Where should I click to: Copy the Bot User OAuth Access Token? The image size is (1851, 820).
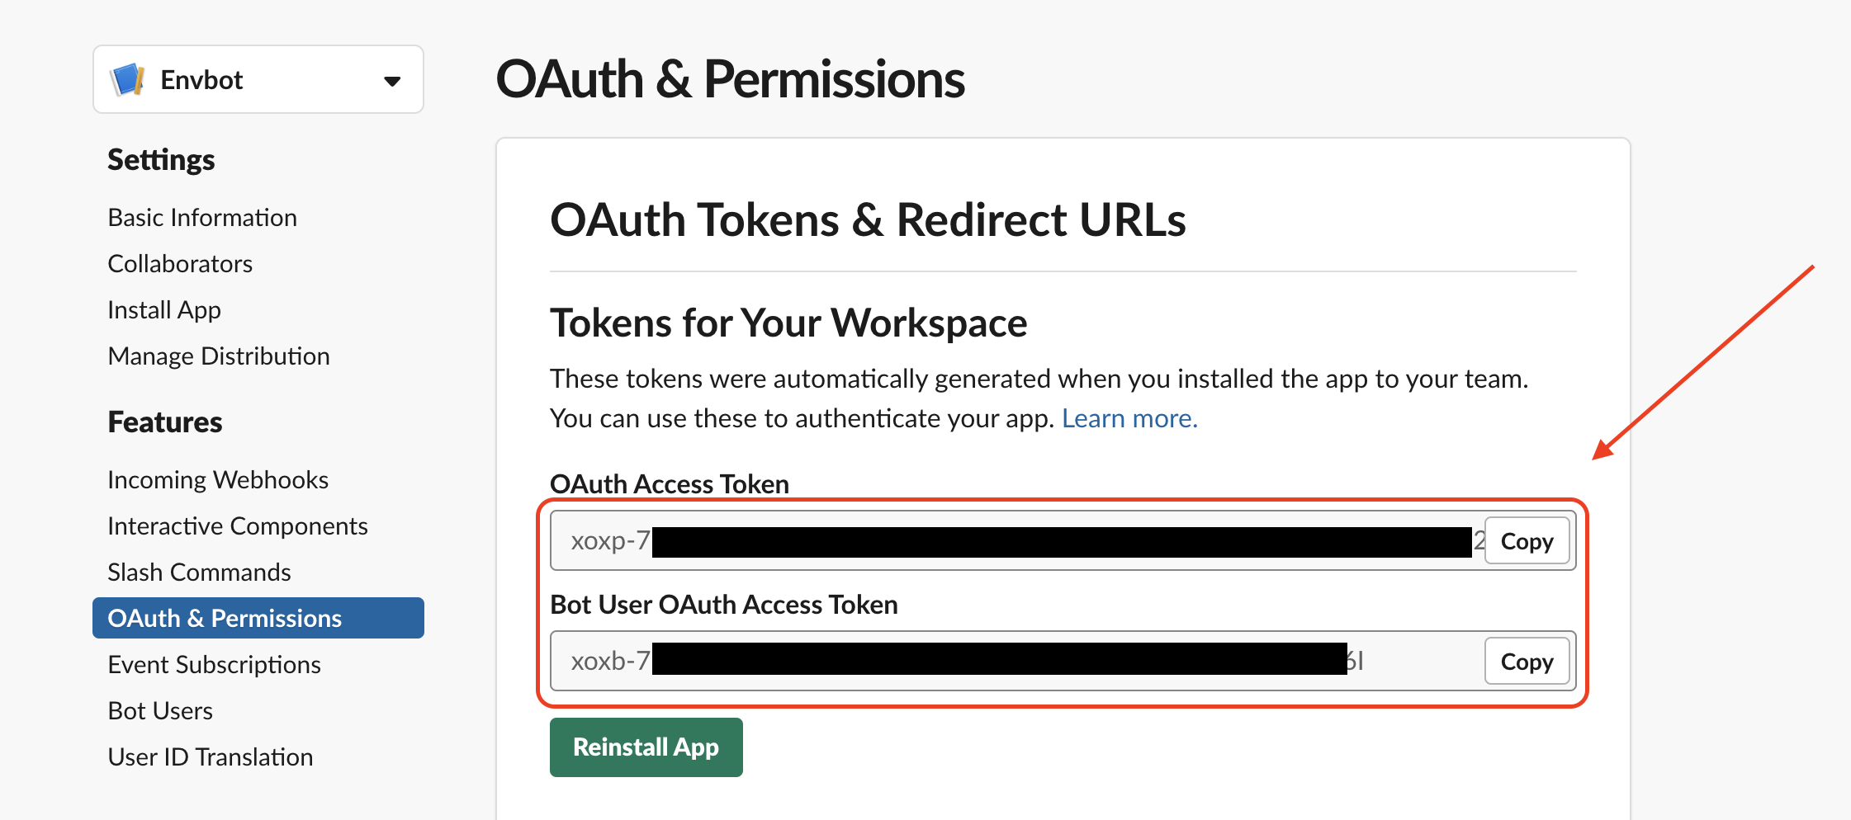1527,662
